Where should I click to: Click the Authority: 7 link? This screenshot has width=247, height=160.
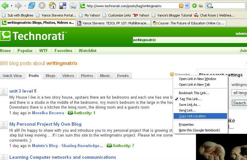[120, 146]
